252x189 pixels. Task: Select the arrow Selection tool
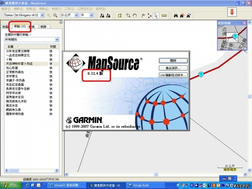point(156,16)
